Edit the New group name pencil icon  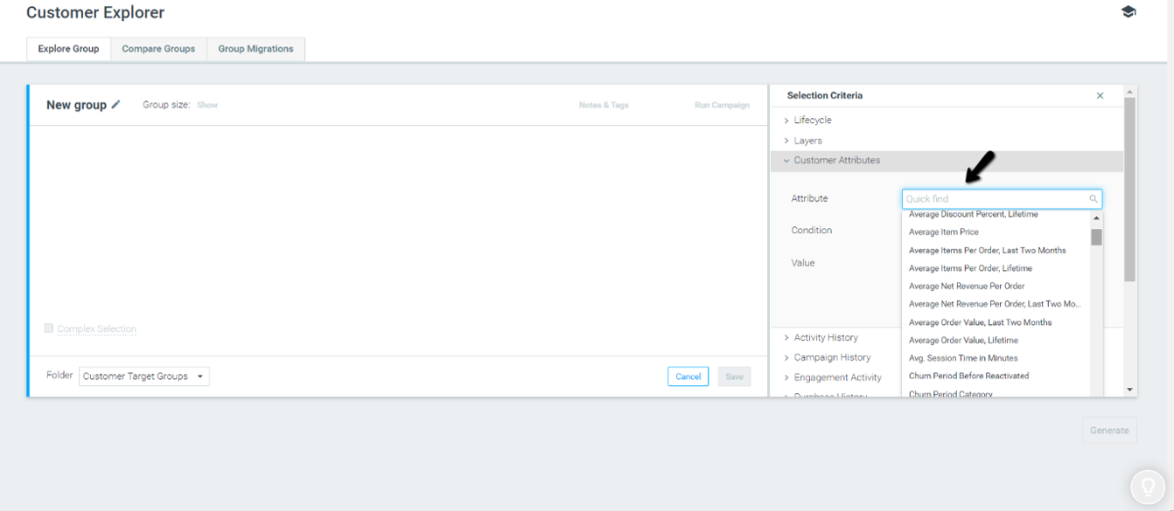[x=116, y=105]
